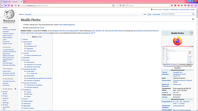Viewport: 198px width, 111px height.
Task: Open the Library toolbar icon
Action: [x=172, y=6]
